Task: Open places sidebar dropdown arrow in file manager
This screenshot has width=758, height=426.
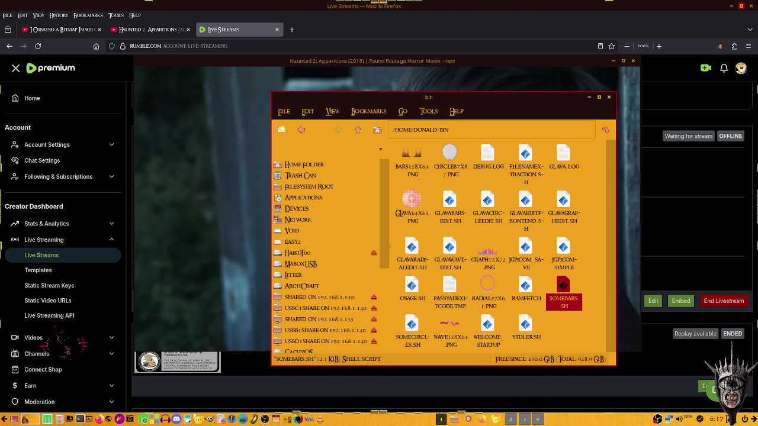Action: (x=381, y=149)
